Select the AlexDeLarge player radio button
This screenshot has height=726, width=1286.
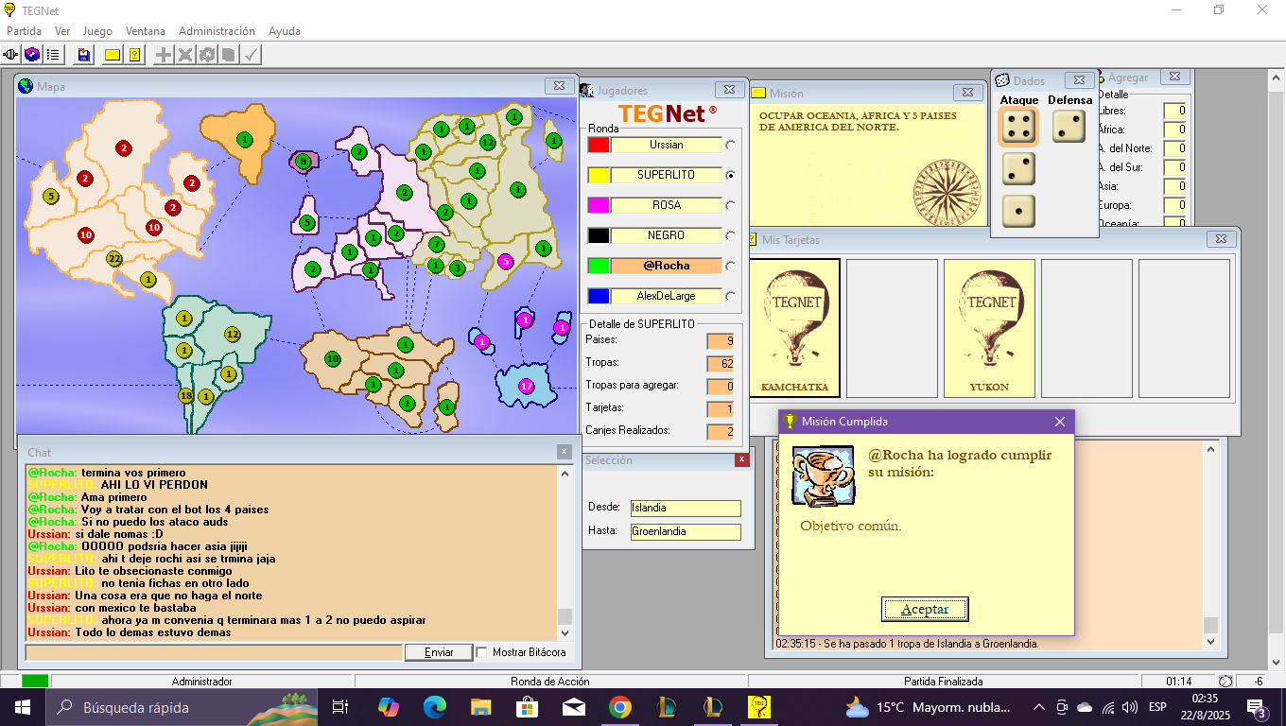(730, 297)
